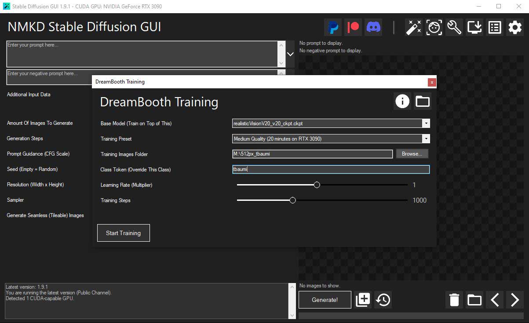Open the Settings gear icon
Viewport: 529px width, 323px height.
tap(514, 27)
